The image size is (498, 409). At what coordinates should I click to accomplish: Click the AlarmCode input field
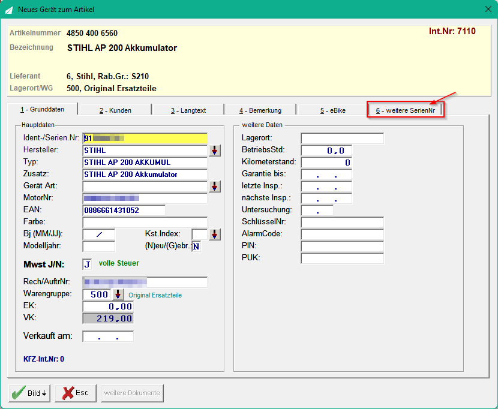(x=343, y=234)
